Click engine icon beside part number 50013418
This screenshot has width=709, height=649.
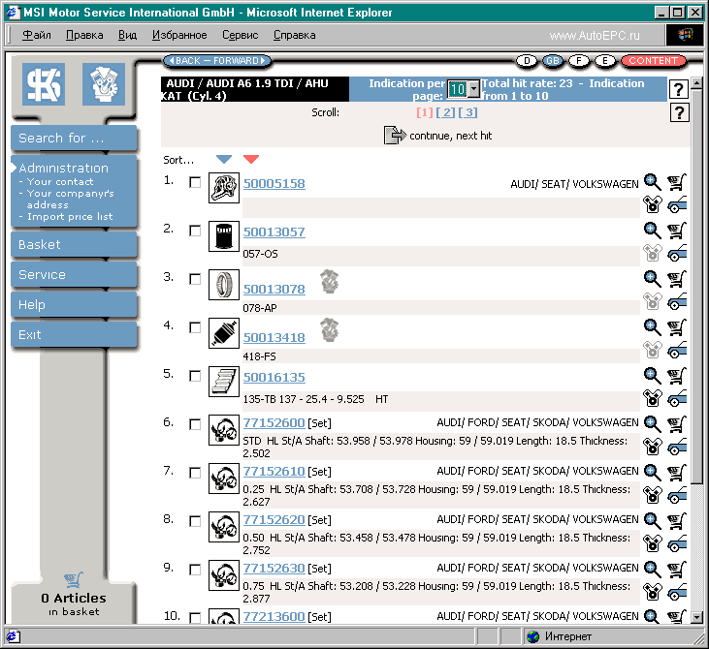coord(330,330)
